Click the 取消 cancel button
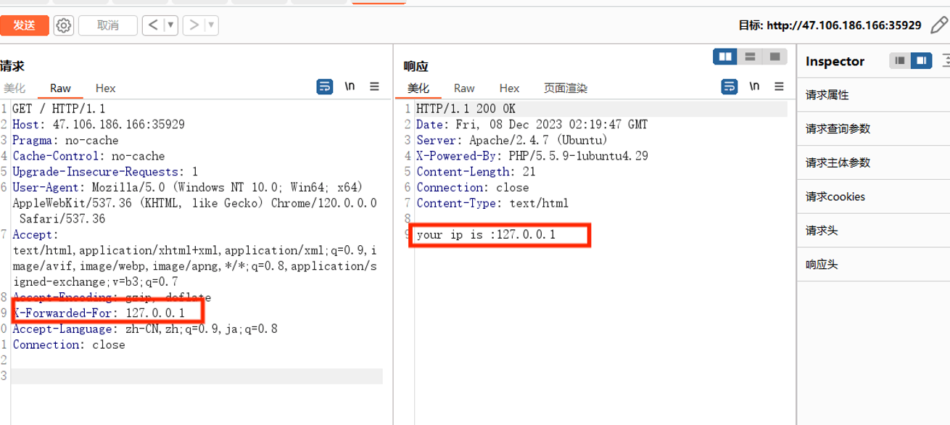 click(107, 25)
